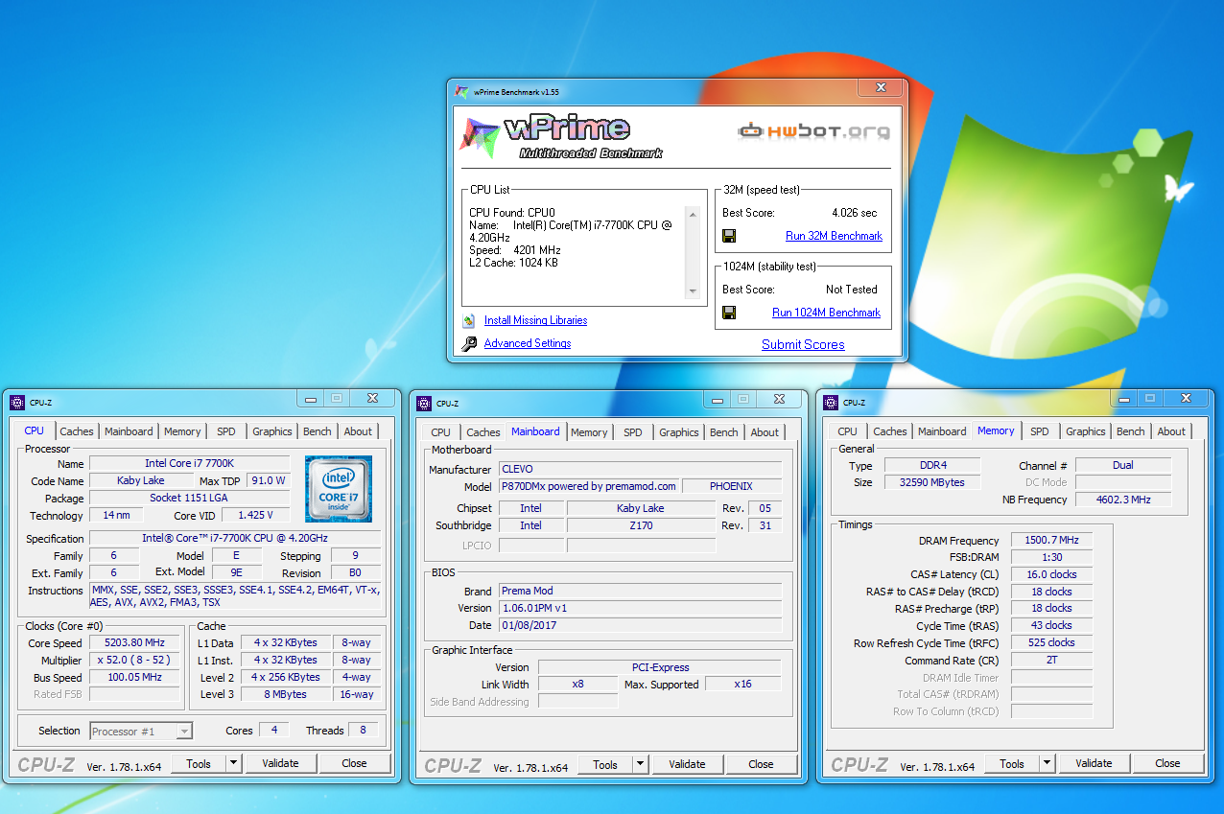Click Validate in Mainboard window

[x=687, y=764]
